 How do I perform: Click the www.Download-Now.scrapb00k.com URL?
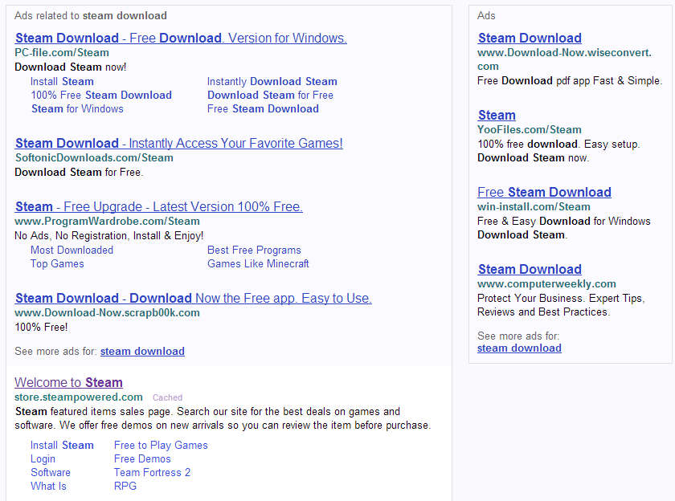[x=107, y=312]
